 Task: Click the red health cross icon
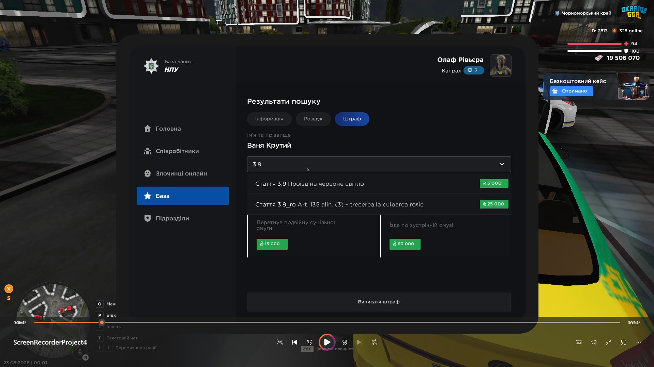click(626, 44)
